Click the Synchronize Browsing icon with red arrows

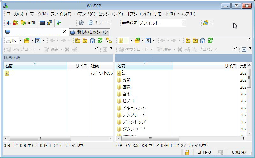click(16, 23)
